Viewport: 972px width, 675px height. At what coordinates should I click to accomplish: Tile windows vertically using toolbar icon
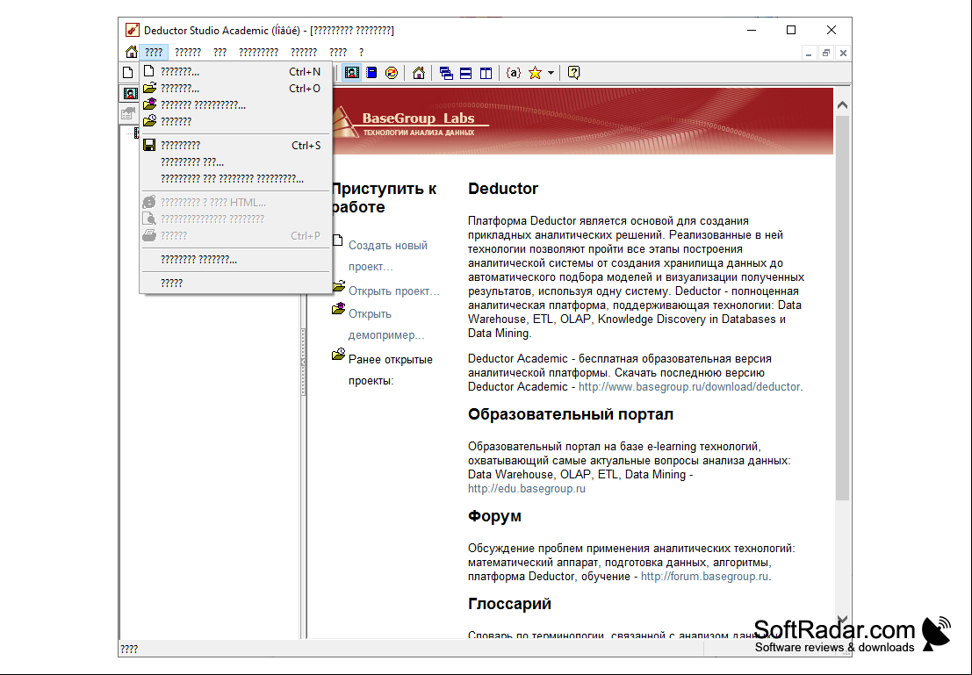pyautogui.click(x=486, y=73)
